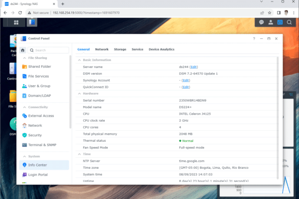
Task: Bookmark this page with star icon
Action: coord(269,13)
